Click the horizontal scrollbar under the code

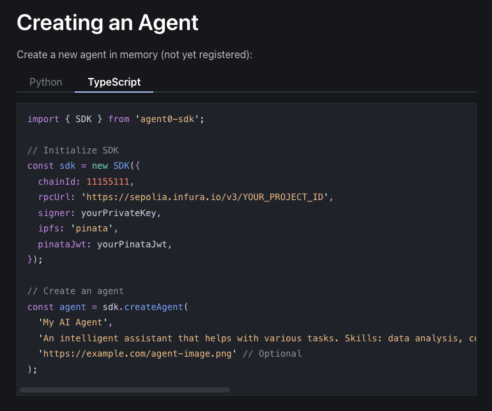point(125,389)
